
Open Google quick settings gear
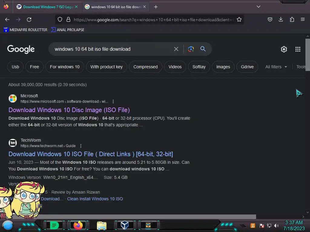tap(284, 49)
